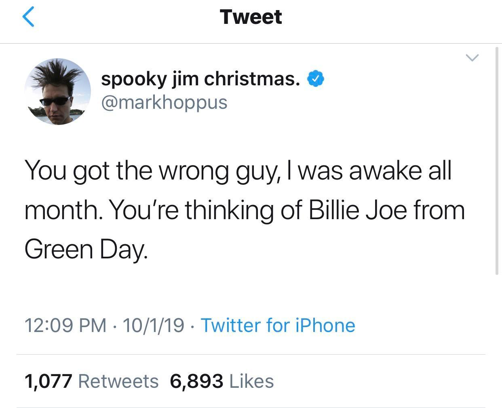Click the blue verified badge
Screen dimensions: 502x408
point(316,78)
